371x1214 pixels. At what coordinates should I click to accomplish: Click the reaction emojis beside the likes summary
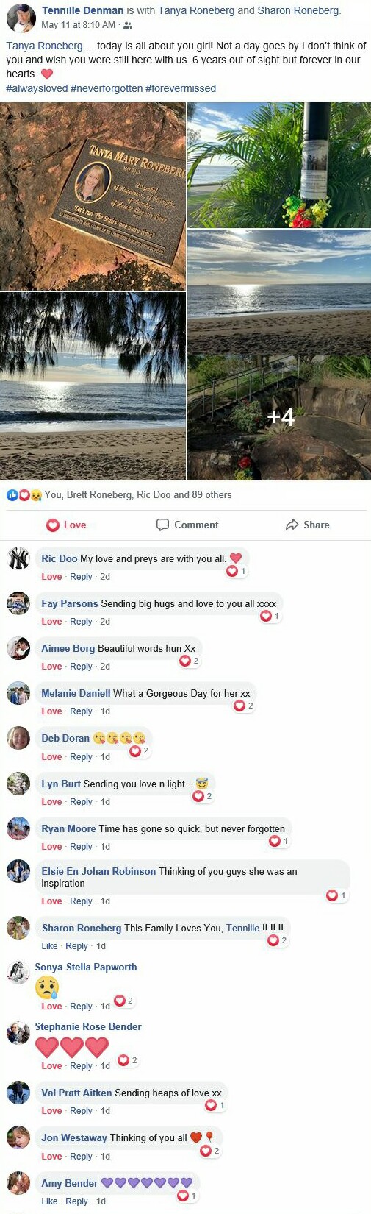point(24,495)
